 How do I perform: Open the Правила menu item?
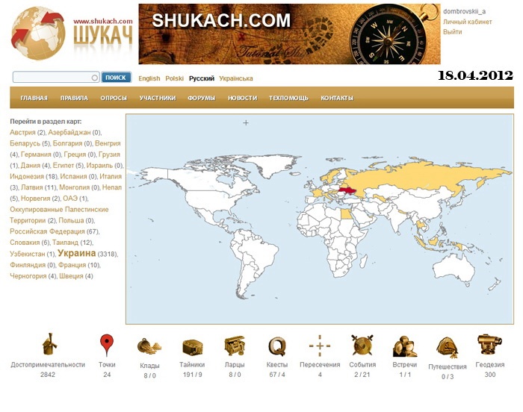point(74,98)
